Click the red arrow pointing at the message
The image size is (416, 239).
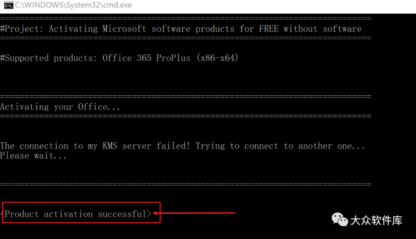click(196, 212)
